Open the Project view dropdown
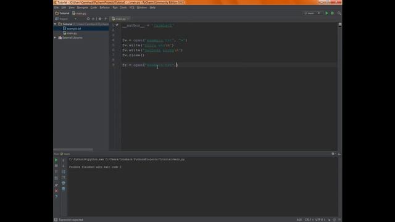Screen dimensions: 395x222 point(75,19)
